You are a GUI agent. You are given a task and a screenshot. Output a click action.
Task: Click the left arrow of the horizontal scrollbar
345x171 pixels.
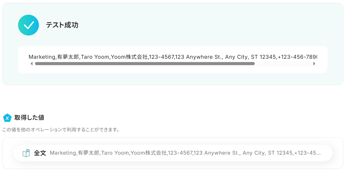click(31, 64)
